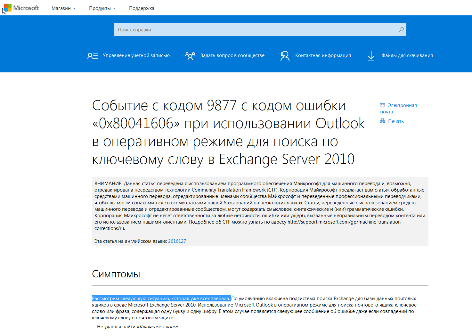Image resolution: width=472 pixels, height=336 pixels.
Task: Click the Симптомы section heading
Action: [116, 274]
